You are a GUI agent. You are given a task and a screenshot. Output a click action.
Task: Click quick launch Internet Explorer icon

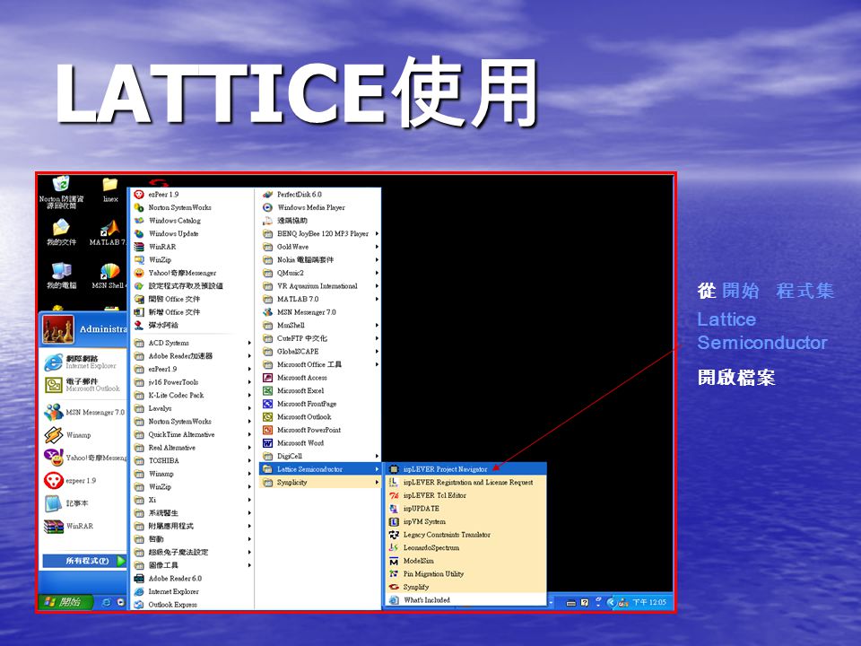pos(107,603)
